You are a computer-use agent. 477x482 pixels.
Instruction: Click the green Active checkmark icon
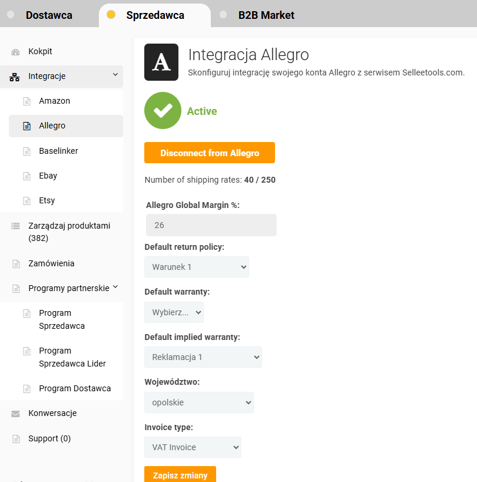point(163,111)
